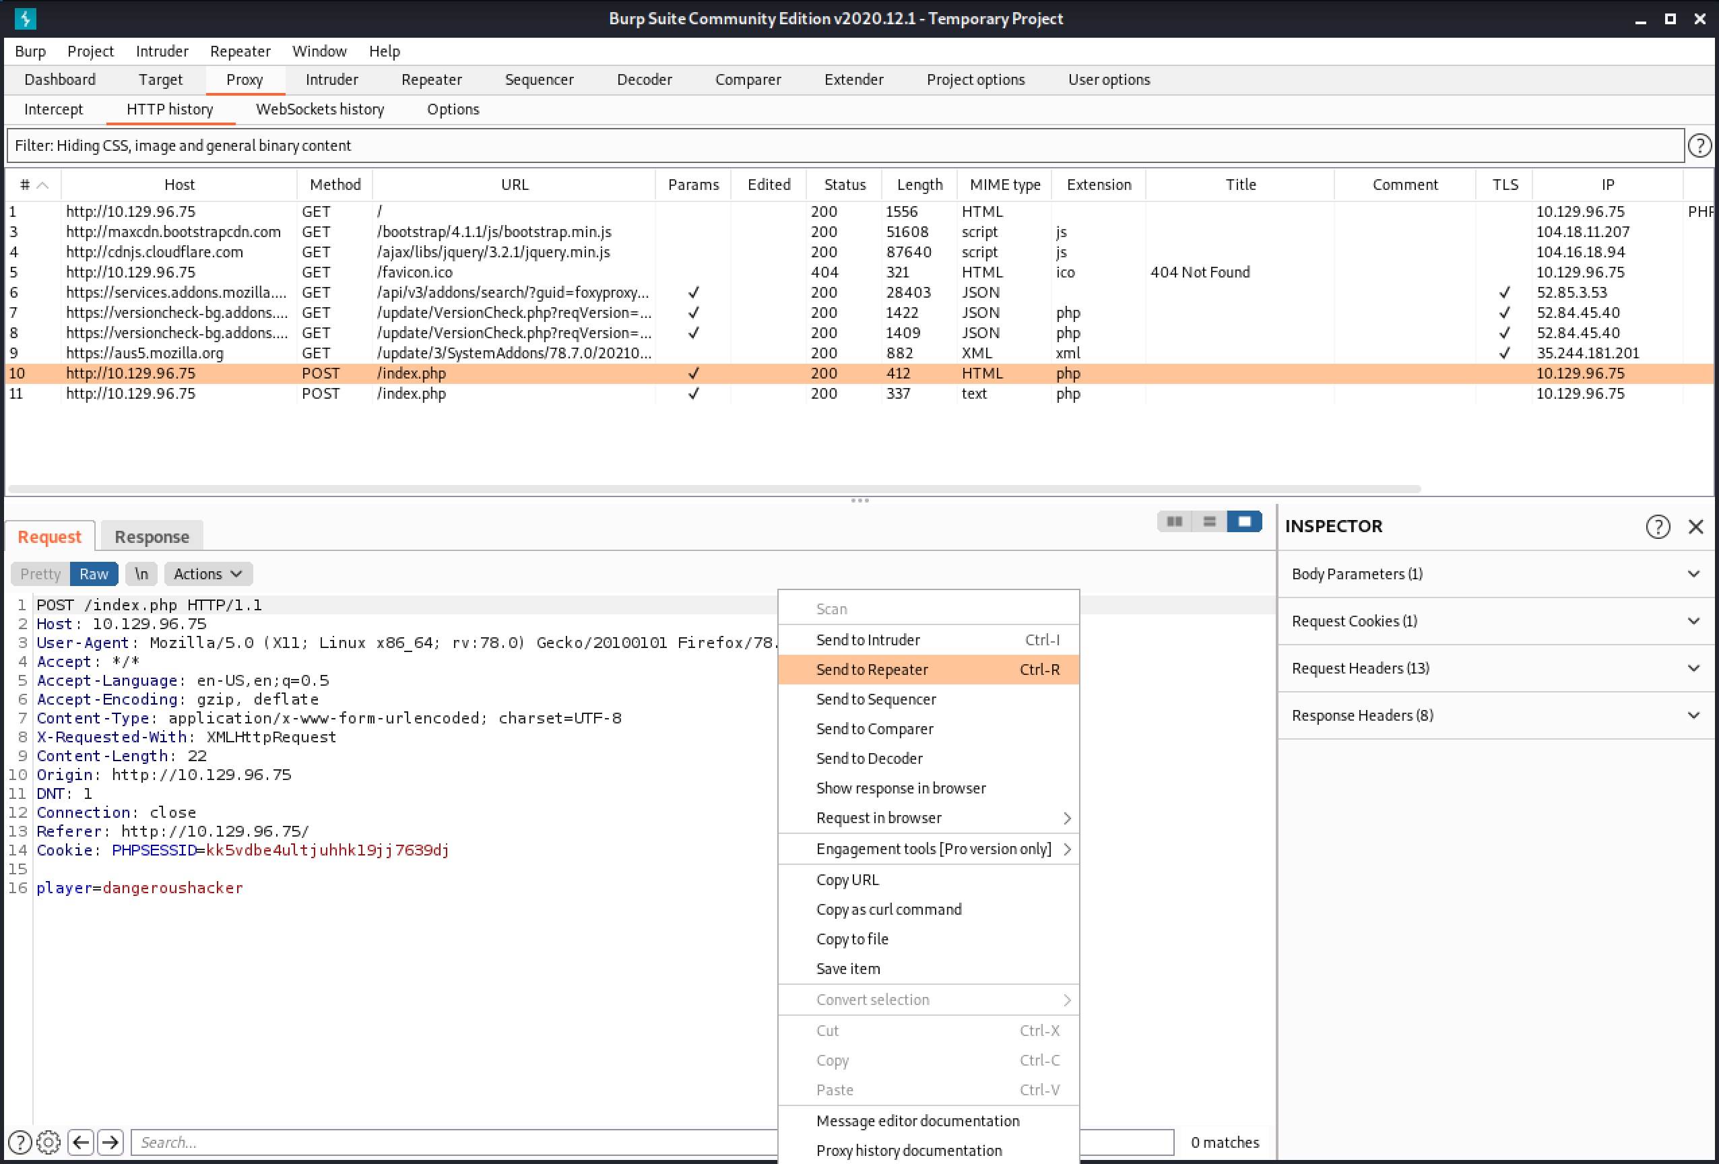
Task: Select row 5 /favicon.ico request
Action: tap(859, 273)
